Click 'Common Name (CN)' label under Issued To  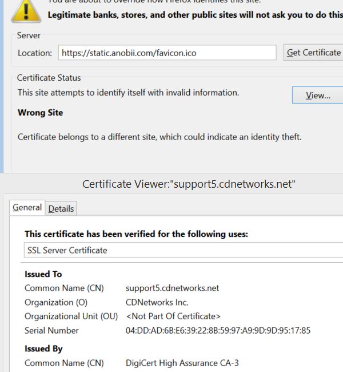[x=64, y=288]
